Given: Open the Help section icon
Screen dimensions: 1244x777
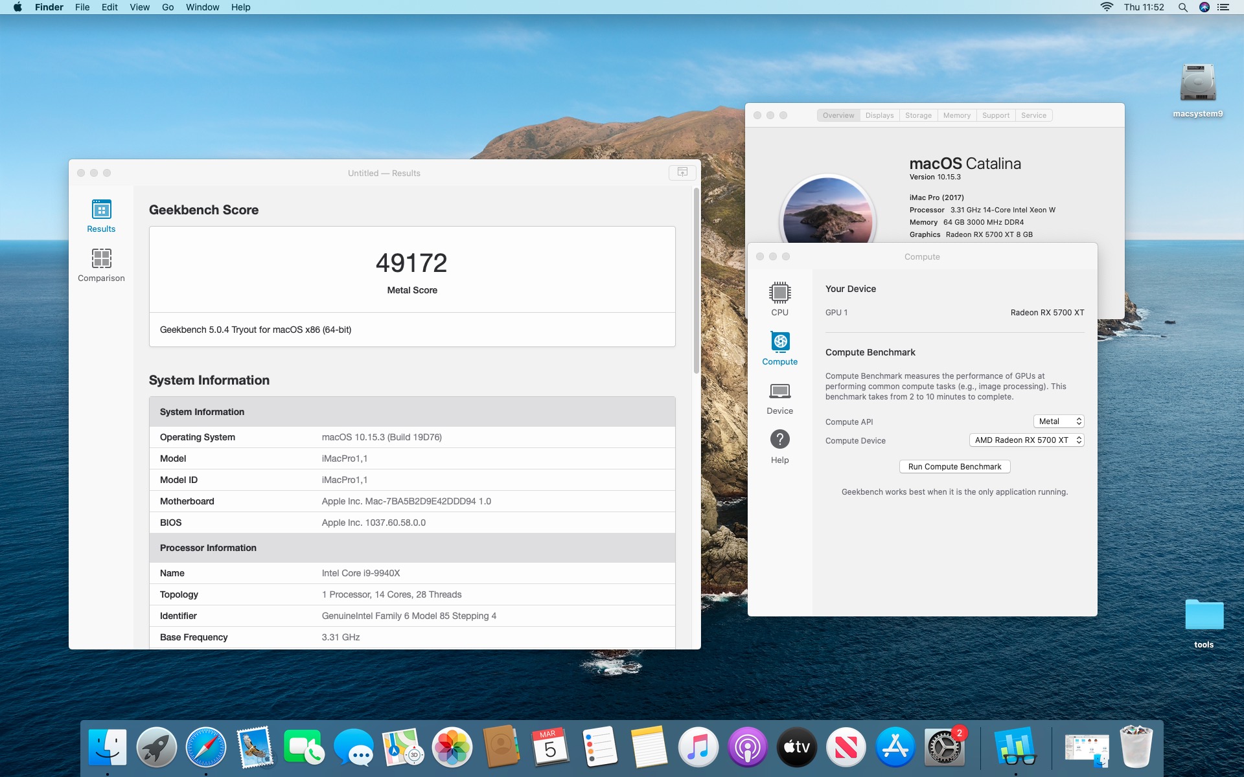Looking at the screenshot, I should pyautogui.click(x=779, y=440).
